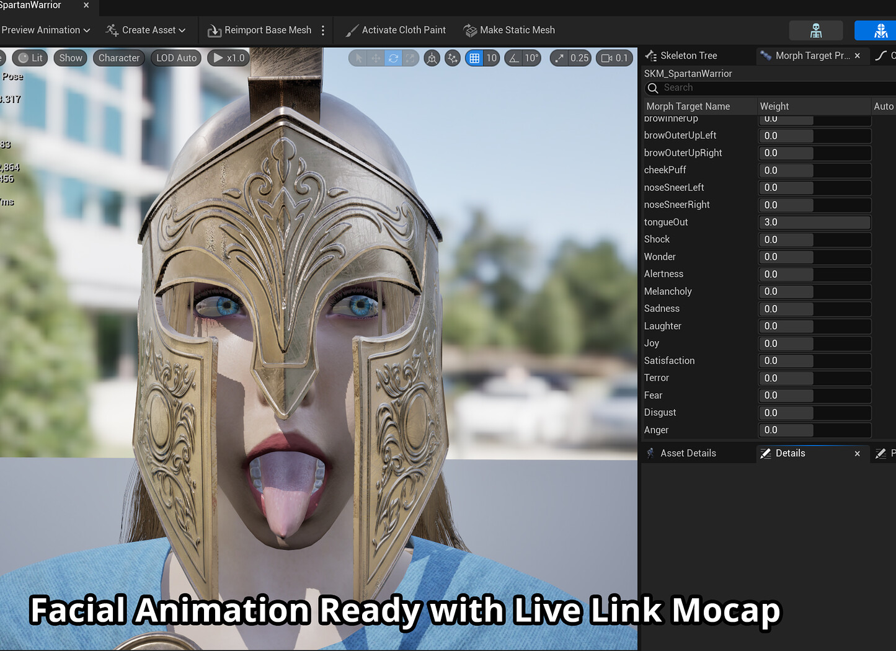Viewport: 896px width, 651px height.
Task: Open the Character viewport menu
Action: (x=119, y=58)
